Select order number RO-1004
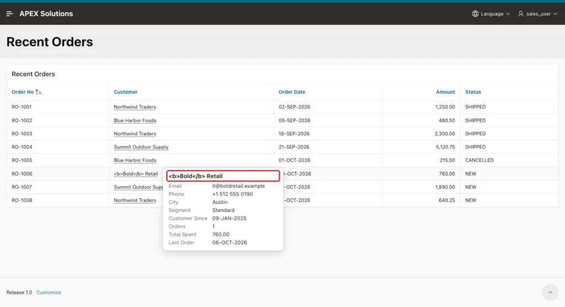Screen dimensions: 565x307 [22, 147]
